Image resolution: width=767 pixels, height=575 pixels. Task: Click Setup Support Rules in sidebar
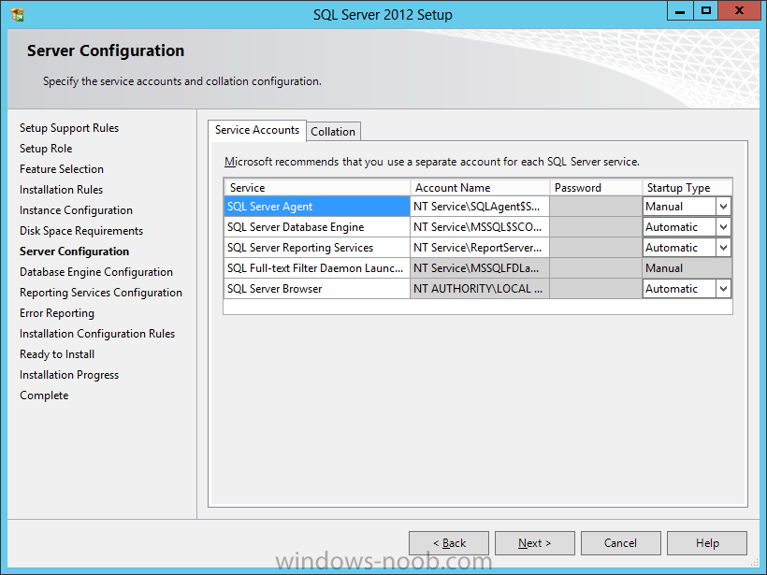69,128
